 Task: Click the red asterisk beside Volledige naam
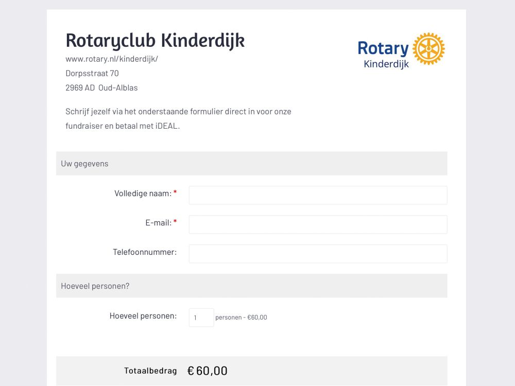(x=175, y=191)
